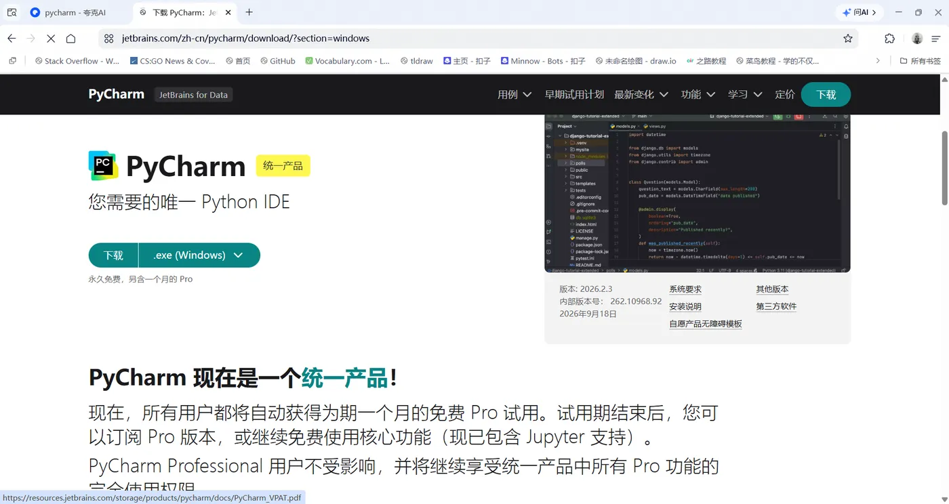The image size is (949, 504).
Task: Expand the 最新变化 menu
Action: 641,95
